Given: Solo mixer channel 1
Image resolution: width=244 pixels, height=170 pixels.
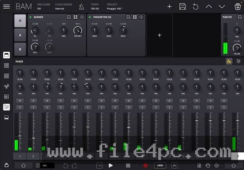Looking at the screenshot, I should [x=20, y=108].
